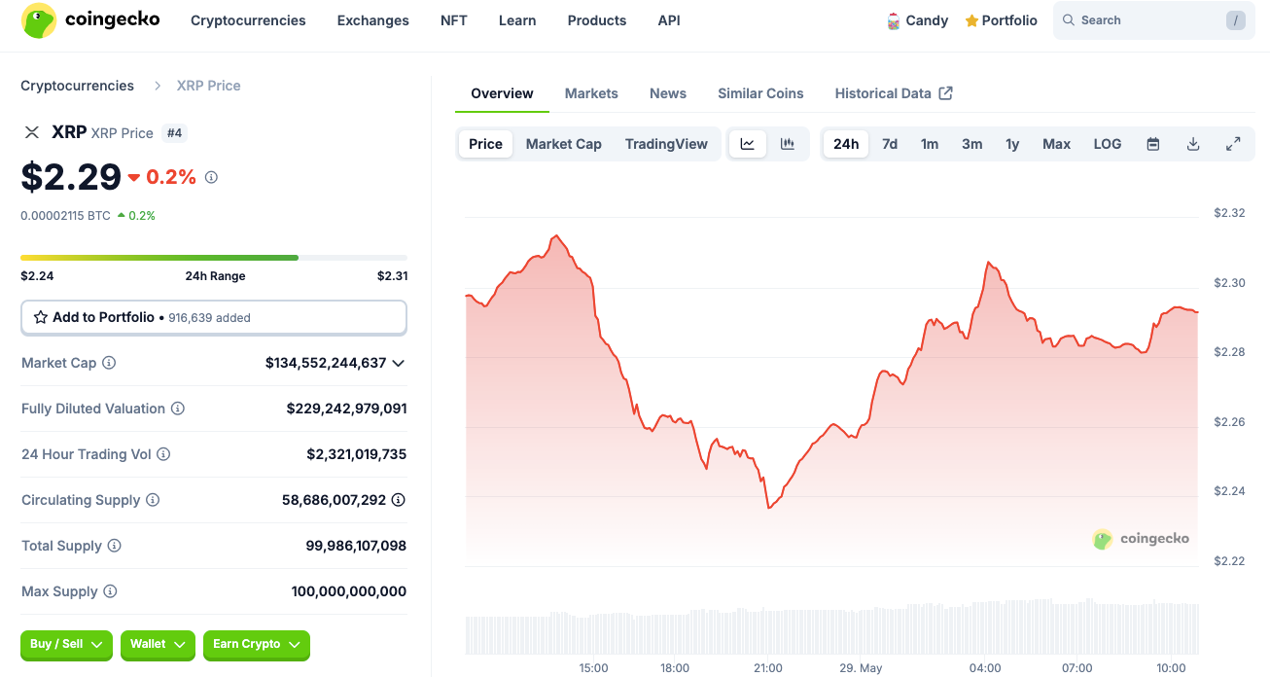Click the #4 rank badge
The height and width of the screenshot is (677, 1270).
tap(174, 132)
